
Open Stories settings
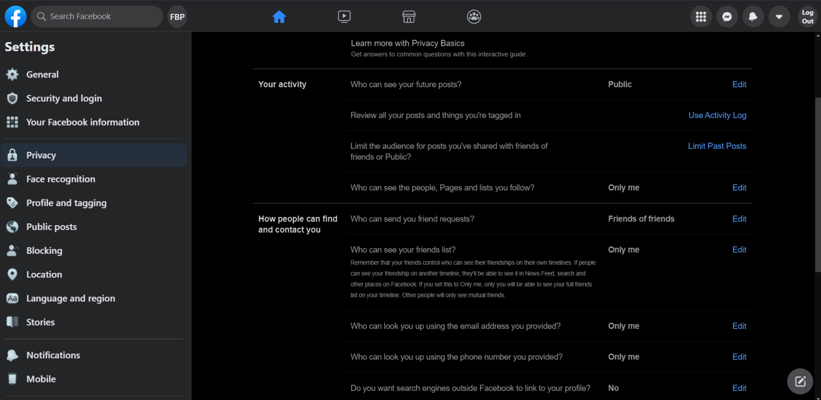click(x=94, y=322)
